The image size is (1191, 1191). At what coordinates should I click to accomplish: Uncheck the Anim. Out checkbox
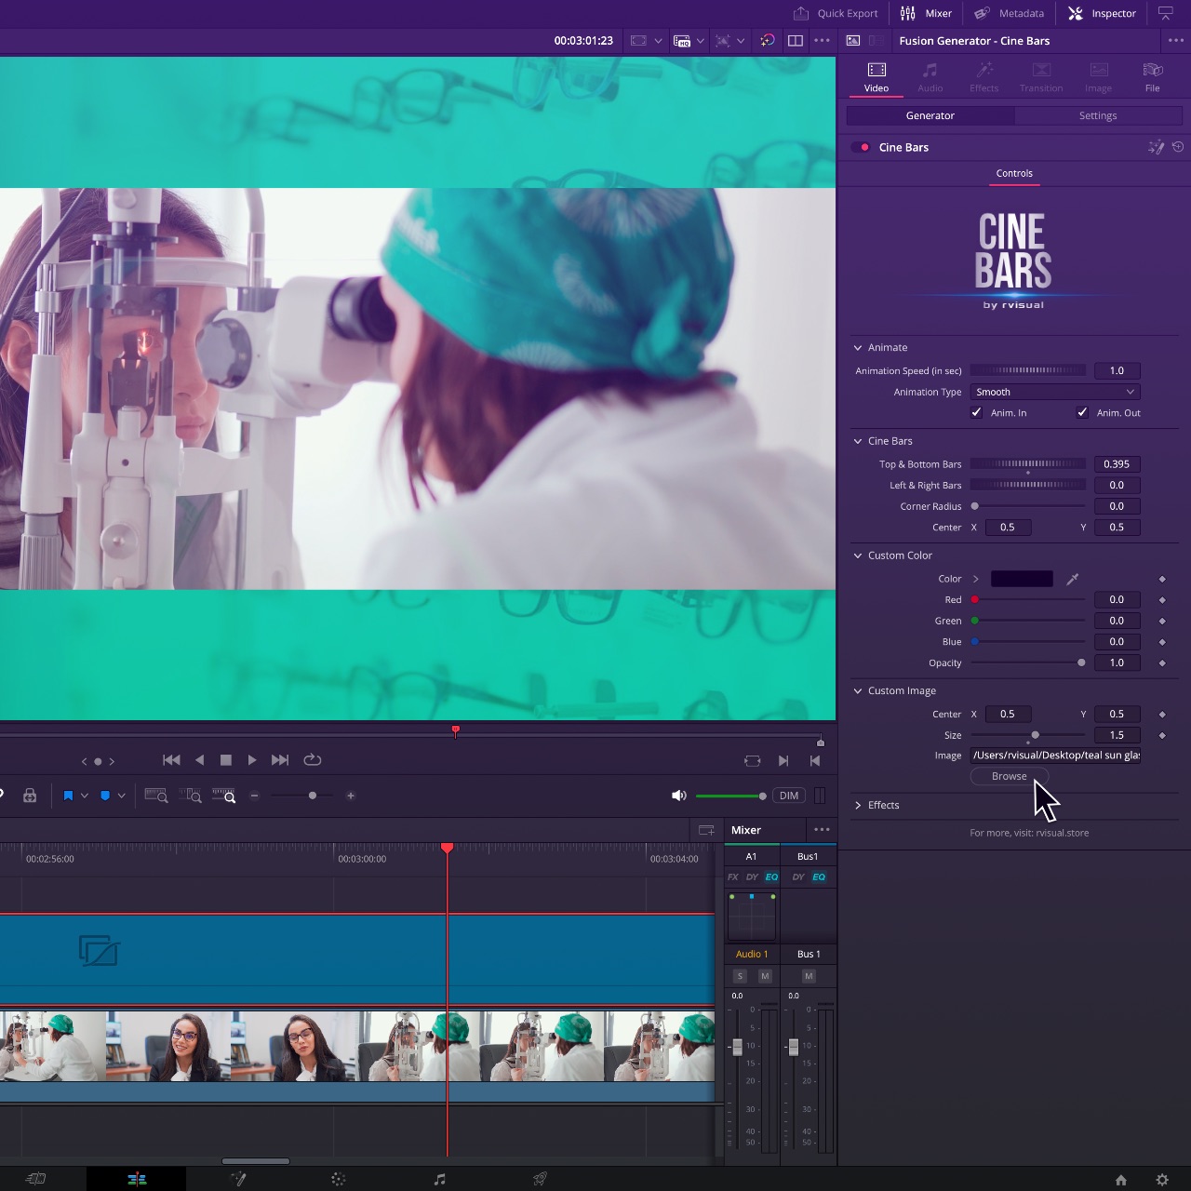click(x=1082, y=412)
